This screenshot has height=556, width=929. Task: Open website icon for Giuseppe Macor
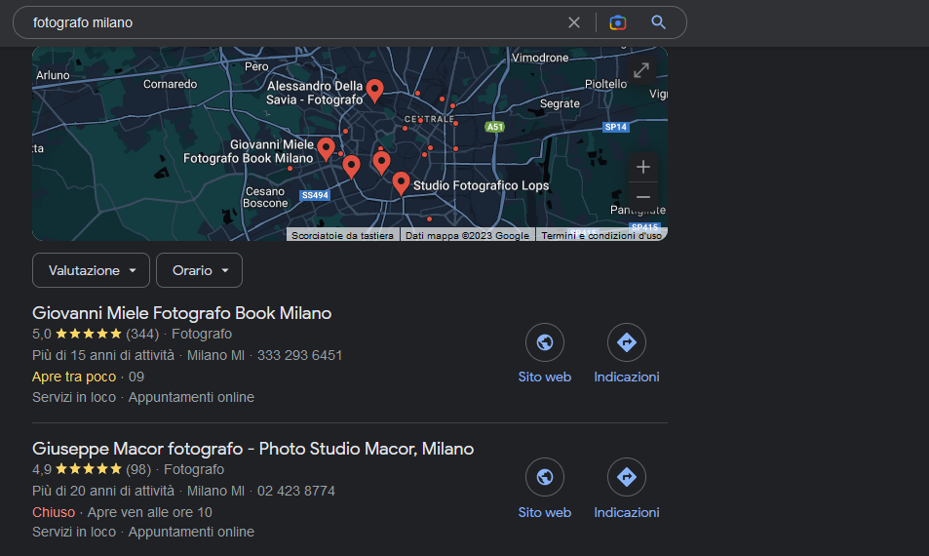[x=545, y=477]
